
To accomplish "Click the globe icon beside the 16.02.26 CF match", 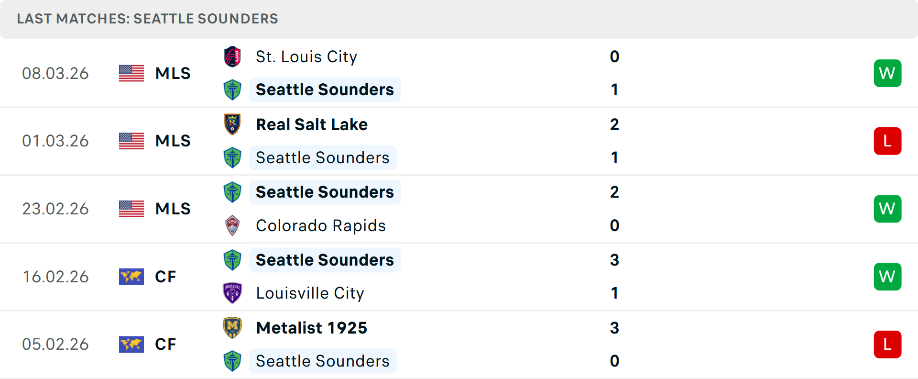I will [131, 277].
